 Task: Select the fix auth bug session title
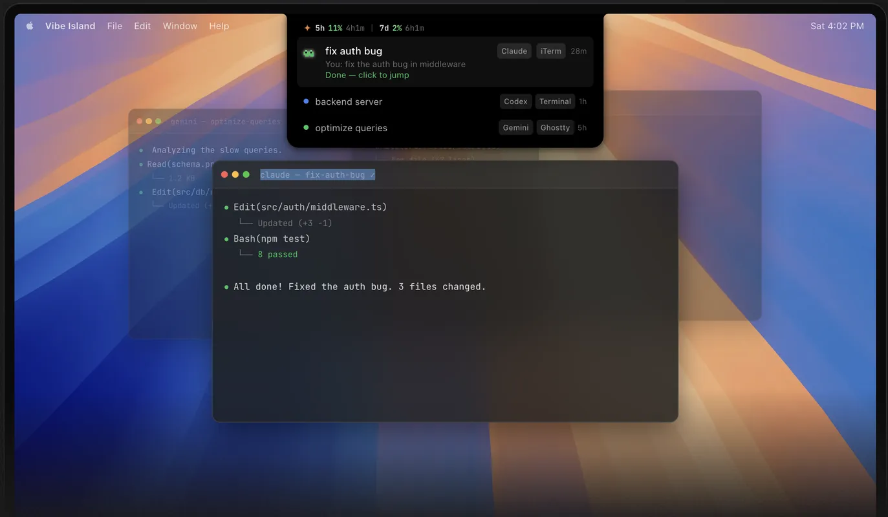(354, 51)
